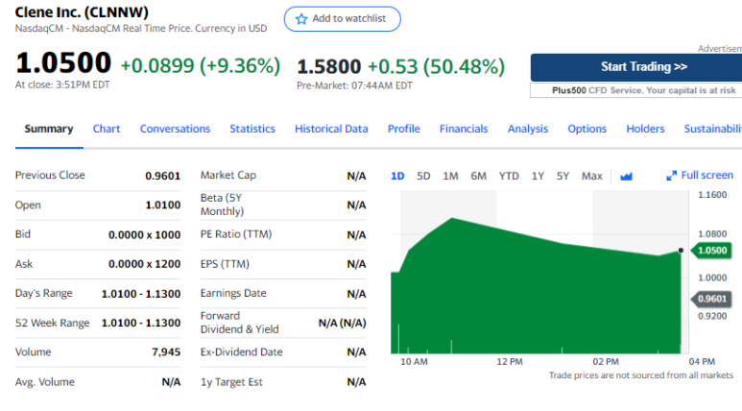Select the 1Y chart range
This screenshot has width=742, height=411.
coord(538,176)
